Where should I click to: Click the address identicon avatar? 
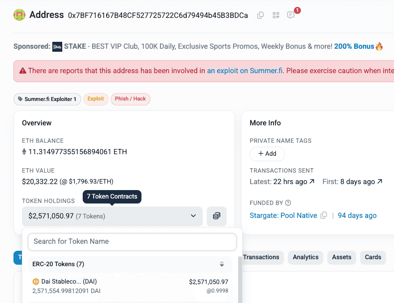click(x=19, y=15)
